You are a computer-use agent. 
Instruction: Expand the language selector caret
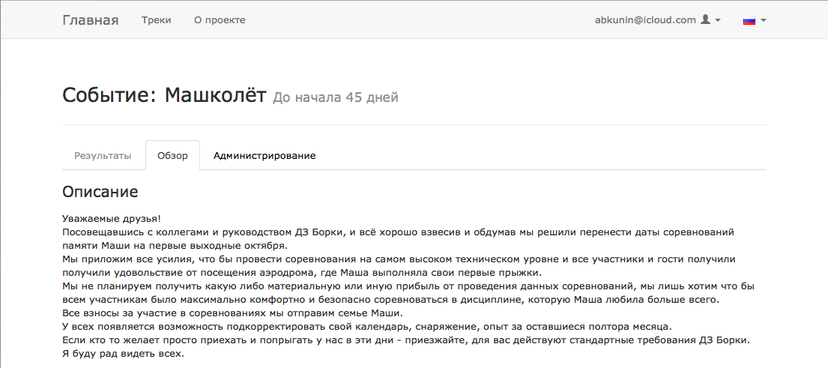point(763,20)
